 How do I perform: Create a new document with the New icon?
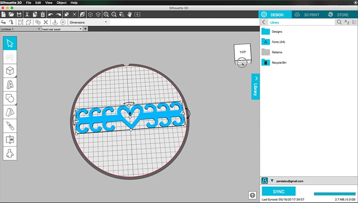tap(4, 14)
